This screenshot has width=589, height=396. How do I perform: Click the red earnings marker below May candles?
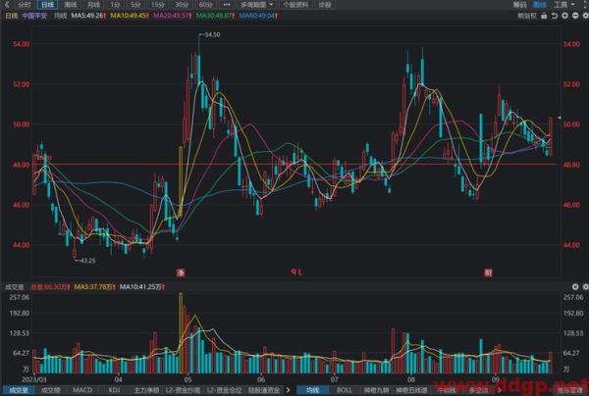click(181, 270)
